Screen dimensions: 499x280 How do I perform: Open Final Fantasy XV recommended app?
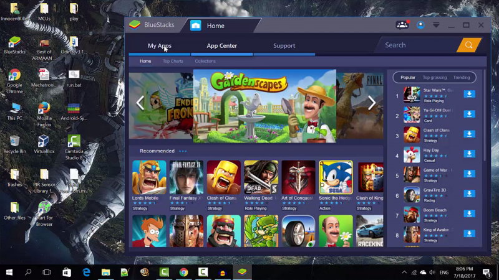[x=187, y=177]
